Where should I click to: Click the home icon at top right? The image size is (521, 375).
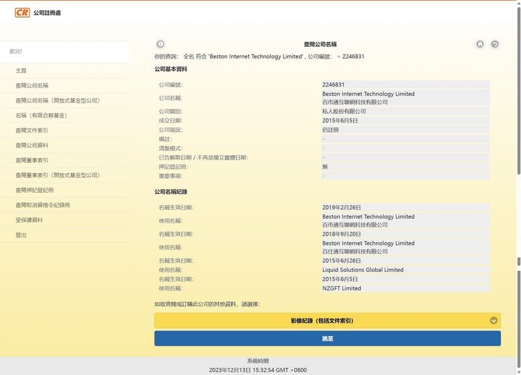[x=480, y=44]
